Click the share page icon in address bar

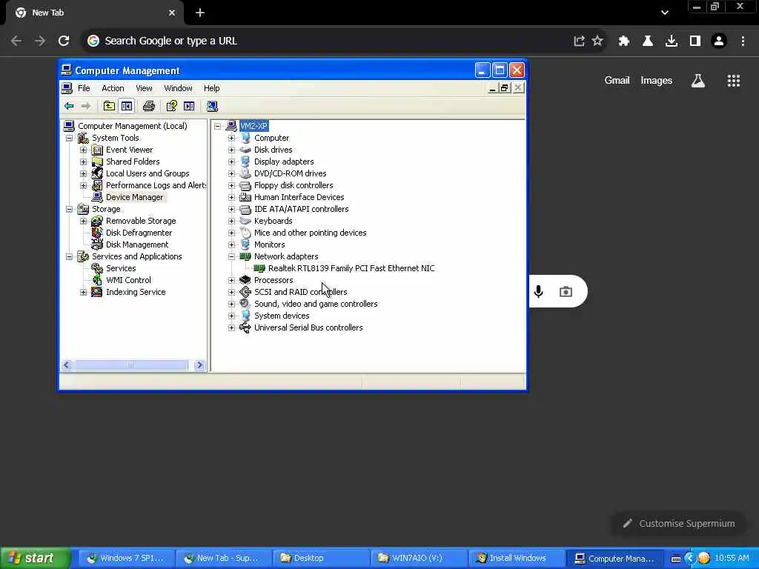click(x=579, y=41)
